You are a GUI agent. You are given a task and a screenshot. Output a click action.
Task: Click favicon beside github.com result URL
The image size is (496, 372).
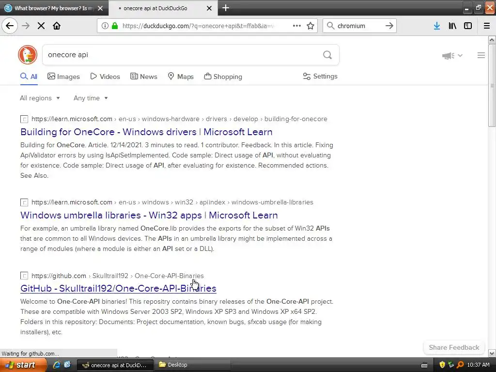pos(24,276)
